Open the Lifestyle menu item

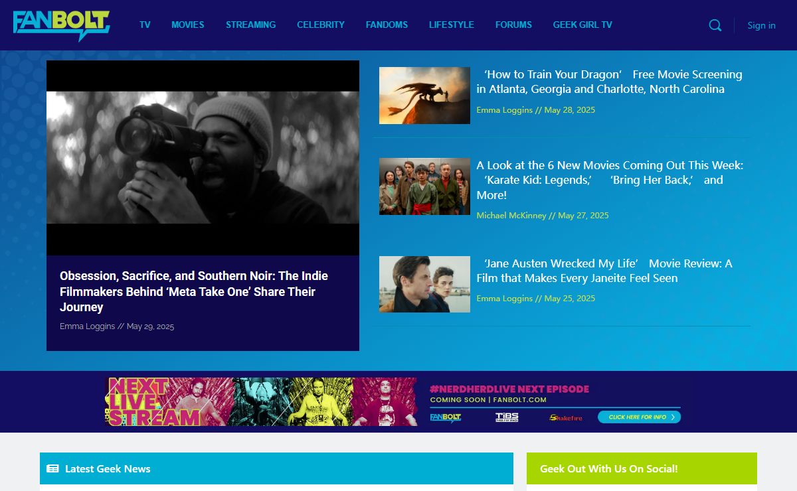[x=452, y=25]
